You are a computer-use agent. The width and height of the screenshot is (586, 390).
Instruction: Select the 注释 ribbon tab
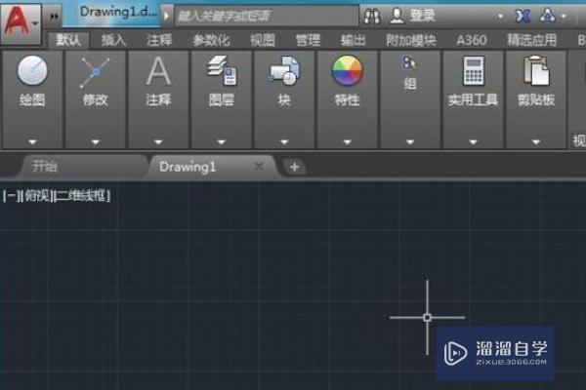point(159,40)
